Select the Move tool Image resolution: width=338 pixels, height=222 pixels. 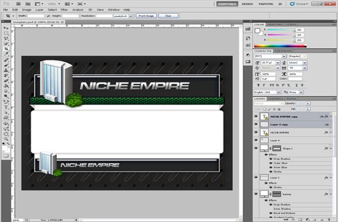pyautogui.click(x=6, y=28)
